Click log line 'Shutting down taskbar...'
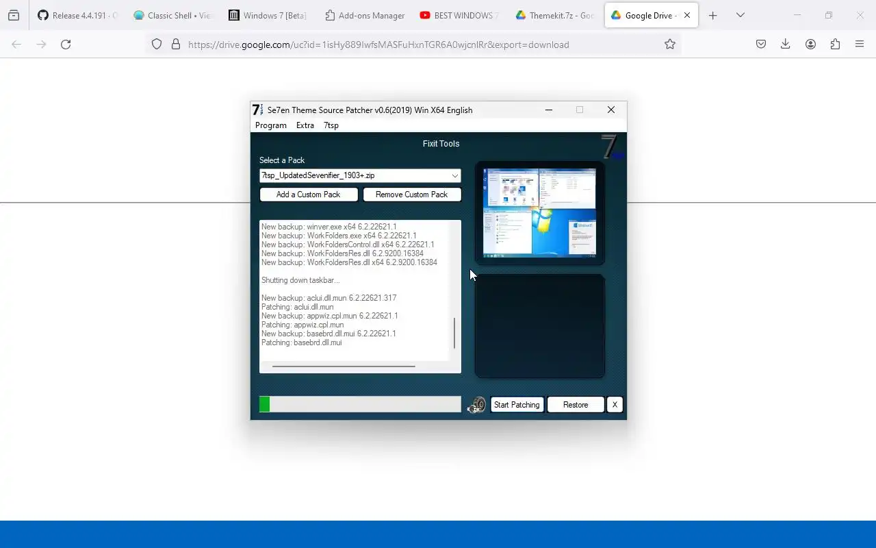Screen dimensions: 876x548 (300, 280)
